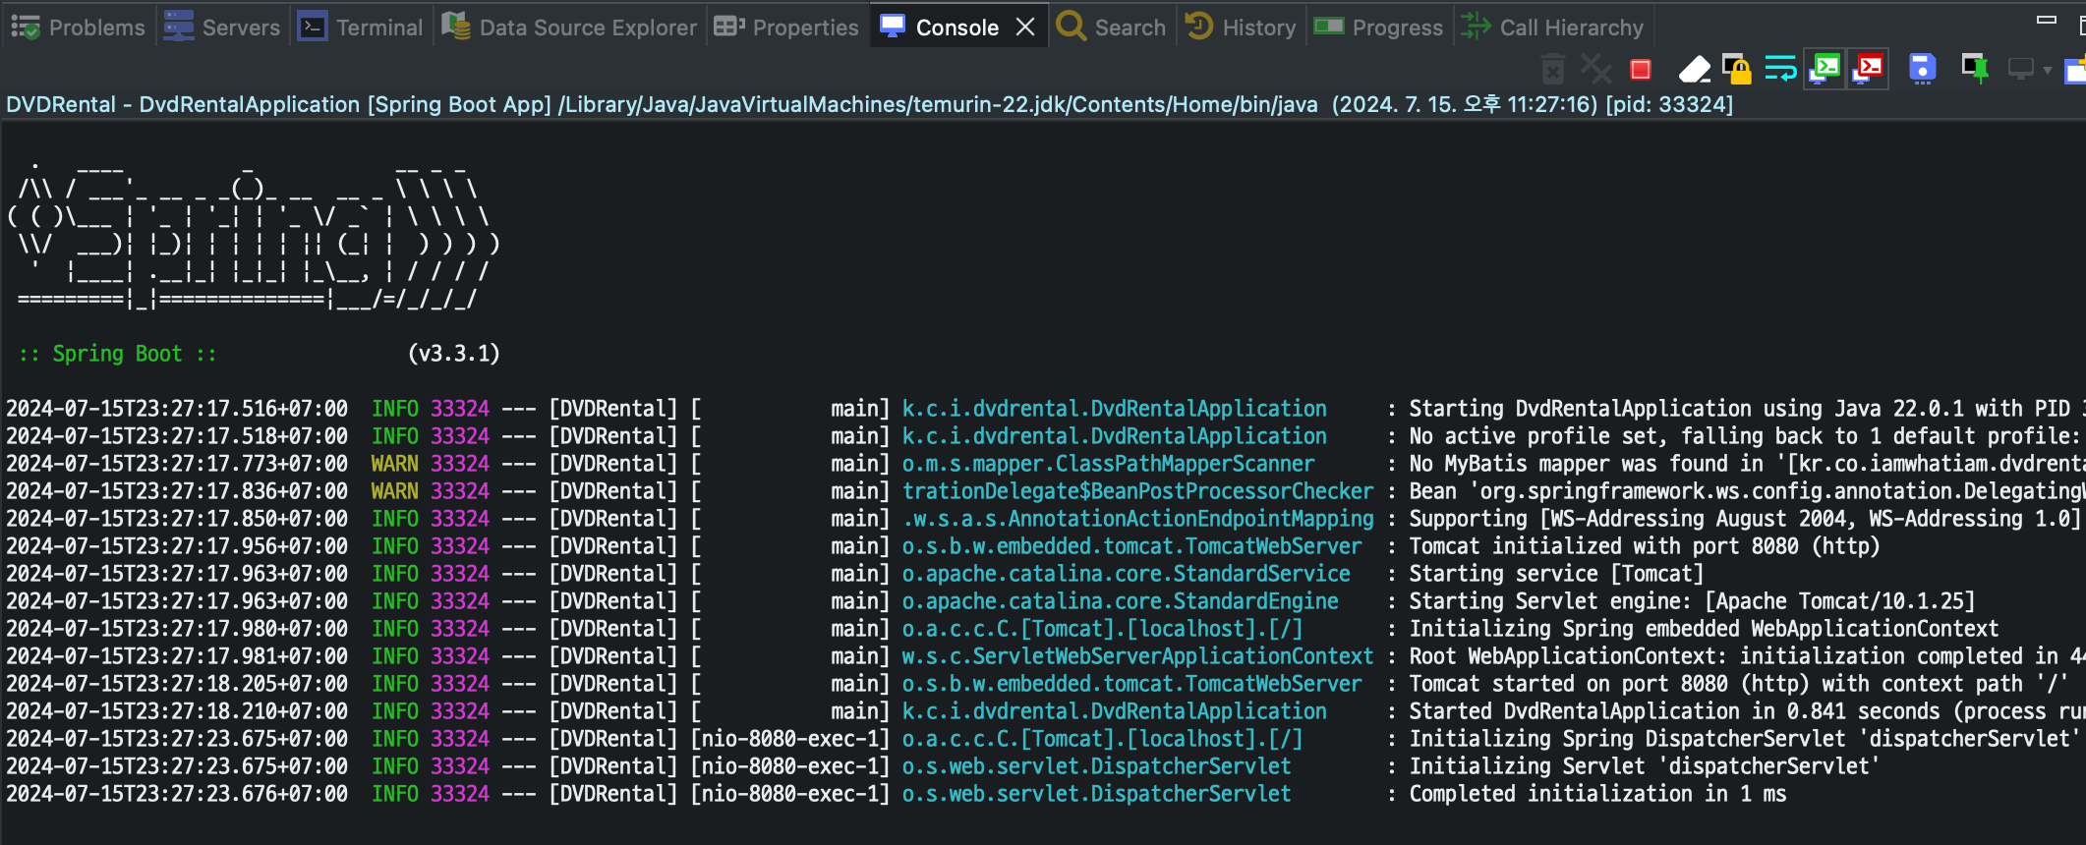
Task: Click the DVDRental launch description line
Action: coord(869,104)
